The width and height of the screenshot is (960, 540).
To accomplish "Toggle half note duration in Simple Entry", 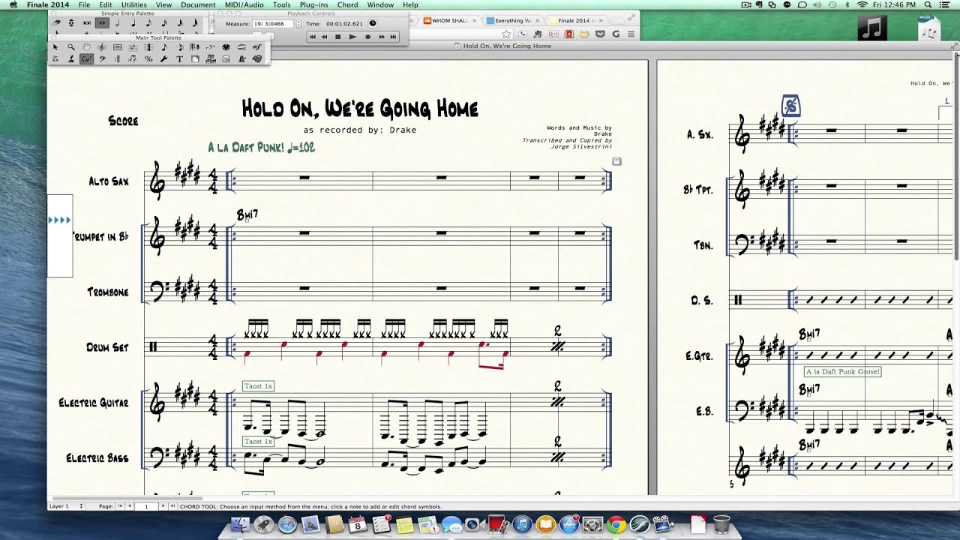I will (117, 23).
